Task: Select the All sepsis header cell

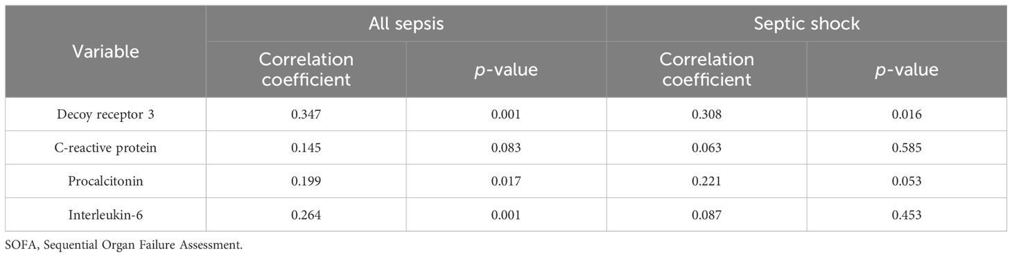Action: pyautogui.click(x=406, y=23)
